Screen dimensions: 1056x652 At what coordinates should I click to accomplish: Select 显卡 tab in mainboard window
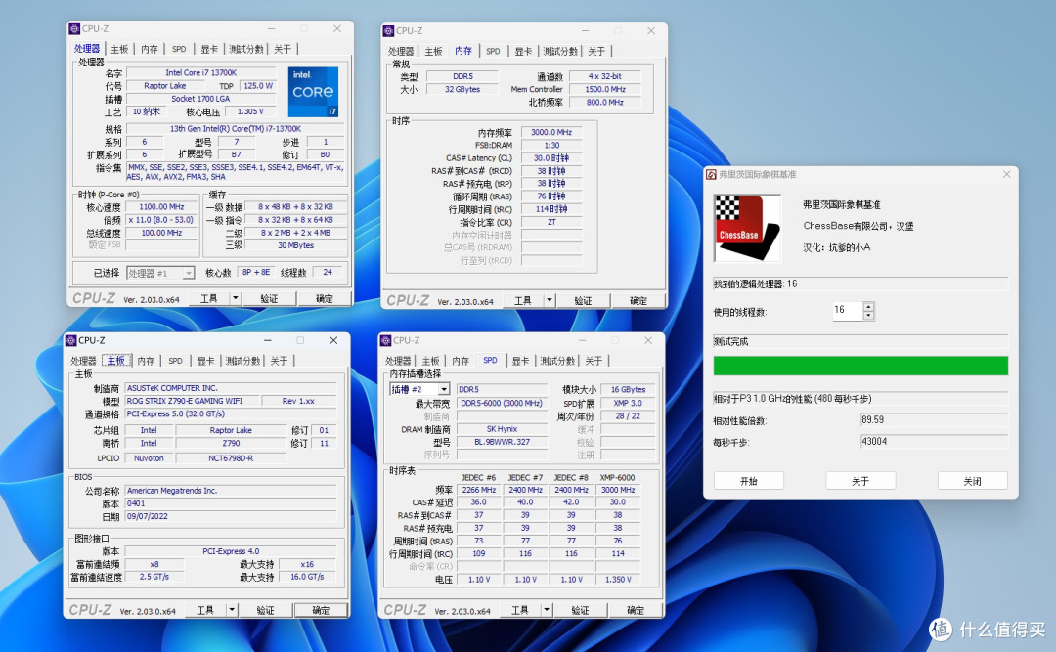206,361
